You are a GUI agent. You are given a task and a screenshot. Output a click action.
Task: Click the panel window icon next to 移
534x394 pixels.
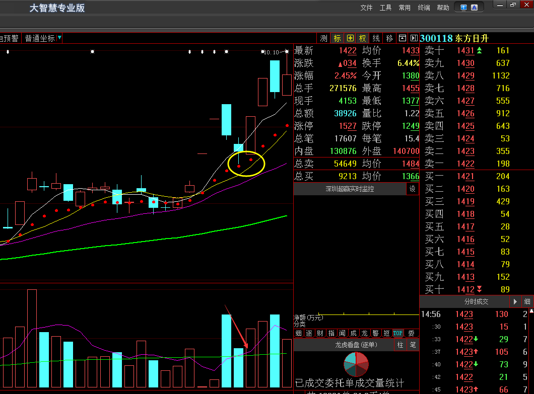tap(402, 38)
